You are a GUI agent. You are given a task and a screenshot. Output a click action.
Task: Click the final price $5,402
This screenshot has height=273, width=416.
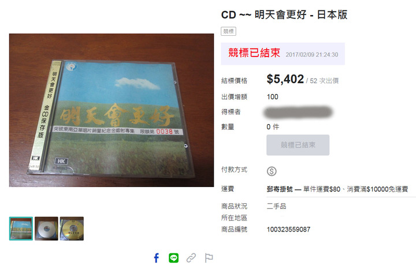click(x=285, y=79)
